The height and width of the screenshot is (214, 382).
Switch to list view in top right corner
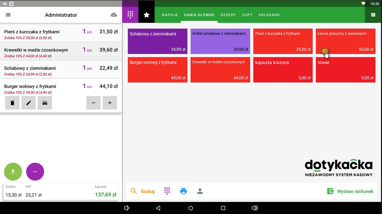tap(373, 15)
